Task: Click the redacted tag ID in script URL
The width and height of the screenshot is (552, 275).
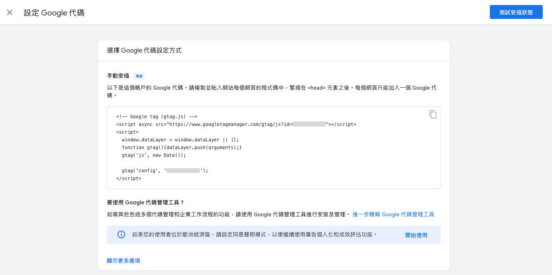Action: click(x=309, y=124)
